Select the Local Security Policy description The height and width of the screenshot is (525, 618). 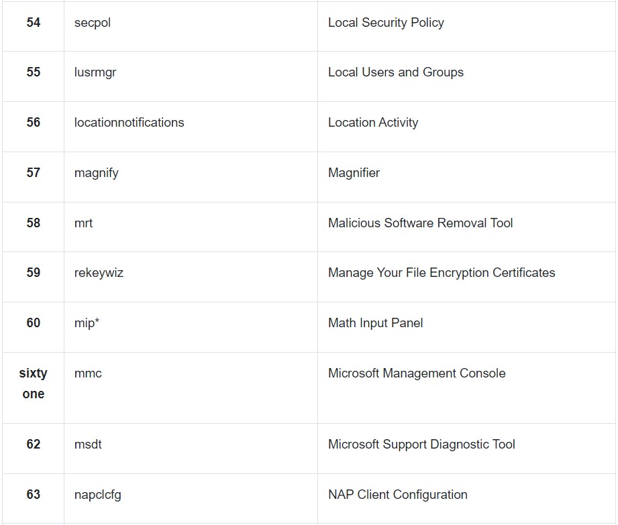click(386, 23)
